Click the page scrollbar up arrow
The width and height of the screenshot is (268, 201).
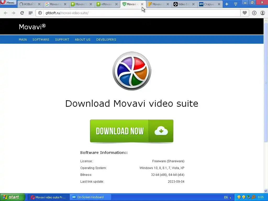coord(266,20)
